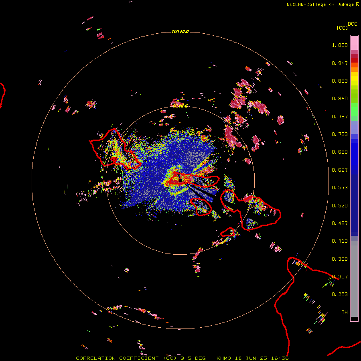Click the 0.253 color scale value
Screen dimensions: 361x361
[x=340, y=294]
